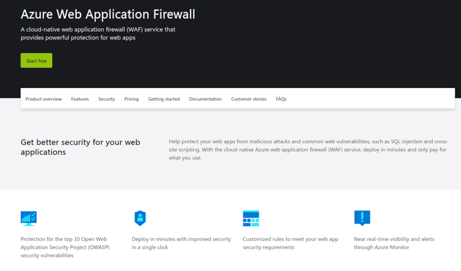The width and height of the screenshot is (461, 271).
Task: Click the 'Help protect your web apps' paragraph
Action: [309, 149]
